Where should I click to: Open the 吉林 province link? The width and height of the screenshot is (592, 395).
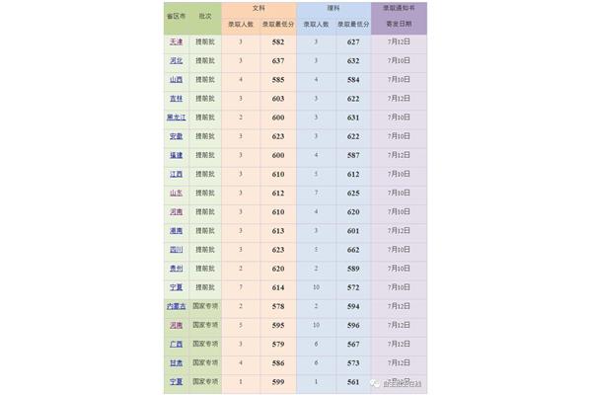tap(176, 99)
